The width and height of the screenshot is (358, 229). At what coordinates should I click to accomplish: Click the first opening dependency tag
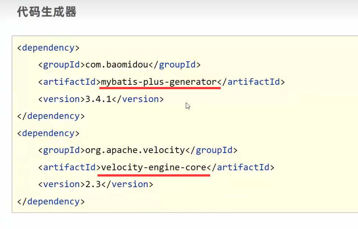pyautogui.click(x=48, y=48)
